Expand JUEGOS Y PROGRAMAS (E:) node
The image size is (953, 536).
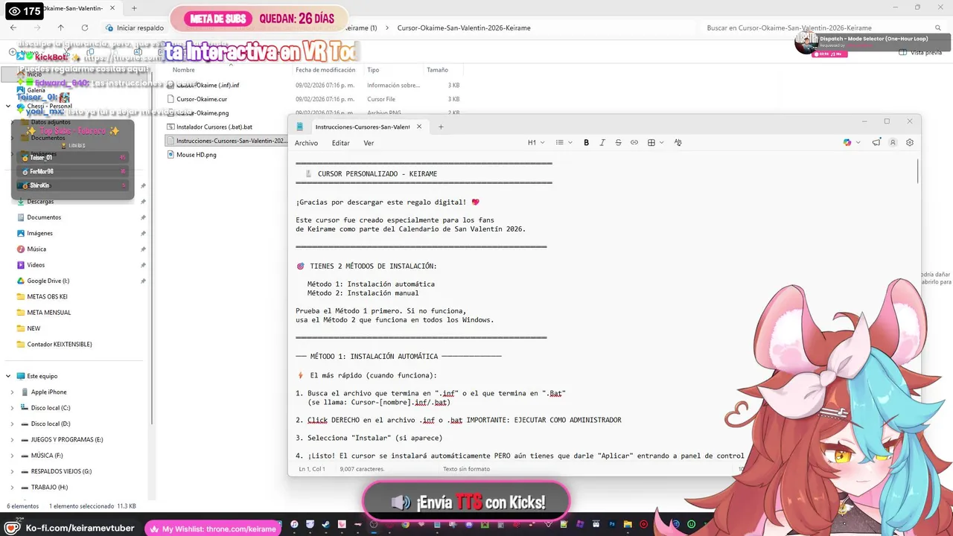point(12,439)
